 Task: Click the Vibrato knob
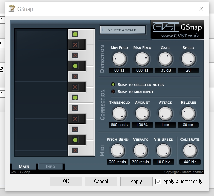[x=141, y=151]
